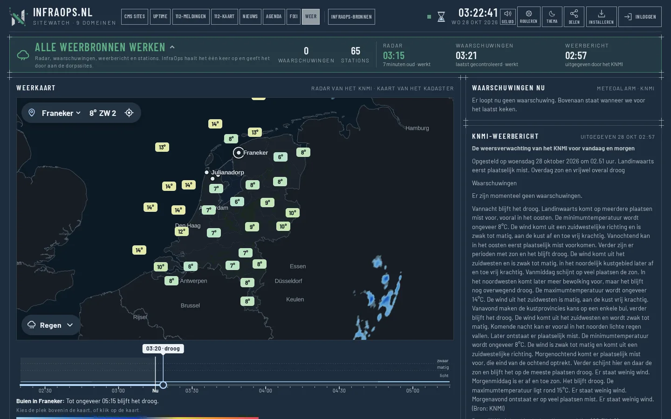Open the Uptime tab
This screenshot has height=419, width=671.
pyautogui.click(x=160, y=17)
